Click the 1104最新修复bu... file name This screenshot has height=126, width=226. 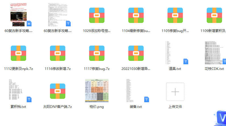(x=136, y=31)
